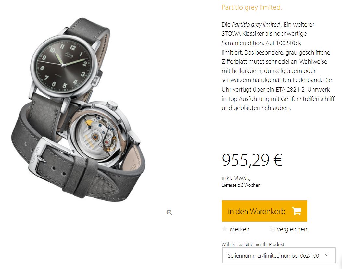Click the 'inkl. MwSt.,' tax note
The image size is (342, 269).
click(x=236, y=178)
